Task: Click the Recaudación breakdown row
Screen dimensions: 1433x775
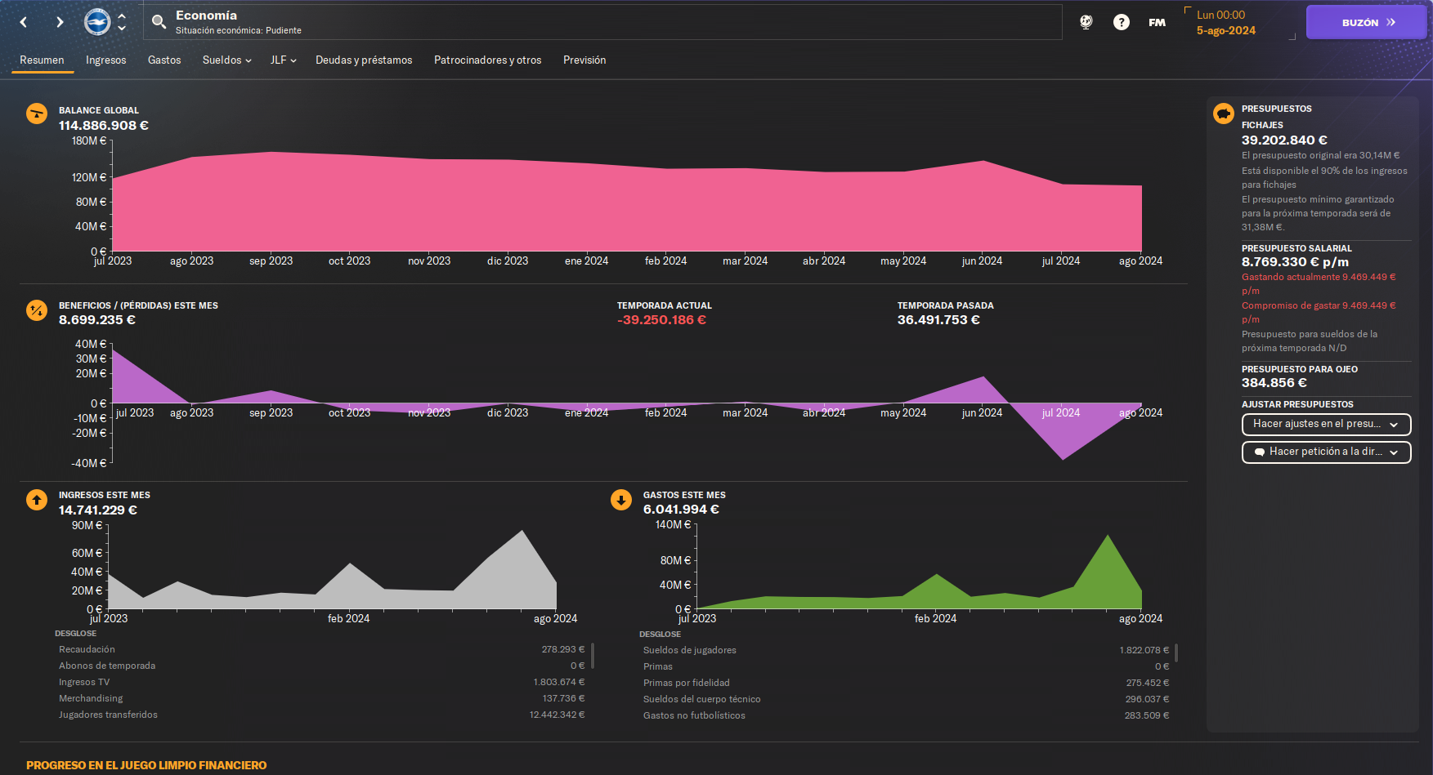Action: click(x=321, y=649)
